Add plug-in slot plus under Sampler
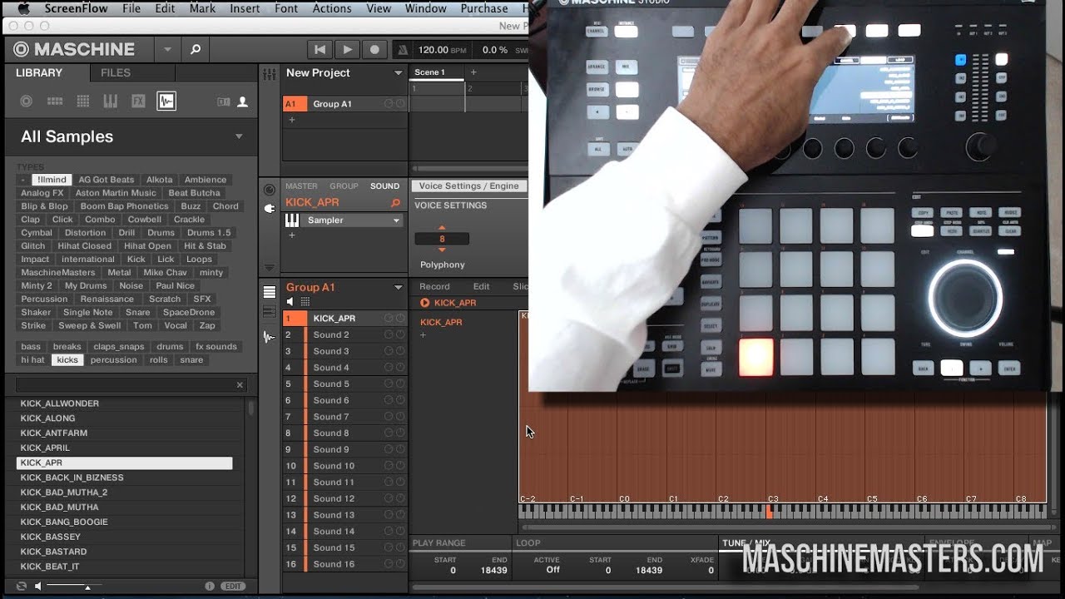This screenshot has width=1065, height=599. click(291, 235)
